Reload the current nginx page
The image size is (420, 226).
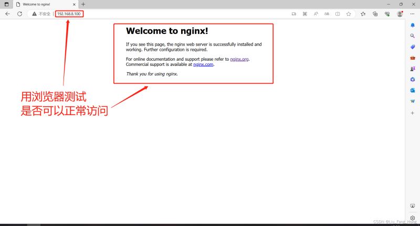pyautogui.click(x=19, y=14)
